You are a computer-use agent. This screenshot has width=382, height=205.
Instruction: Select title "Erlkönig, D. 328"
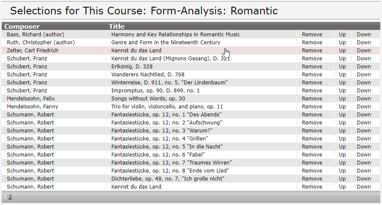(132, 67)
